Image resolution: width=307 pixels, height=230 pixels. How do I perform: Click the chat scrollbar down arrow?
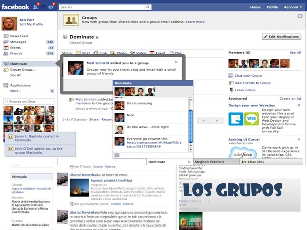pos(191,150)
